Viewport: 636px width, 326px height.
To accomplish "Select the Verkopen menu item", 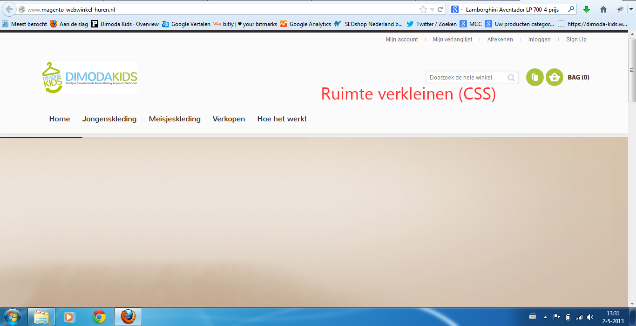I will coord(229,119).
